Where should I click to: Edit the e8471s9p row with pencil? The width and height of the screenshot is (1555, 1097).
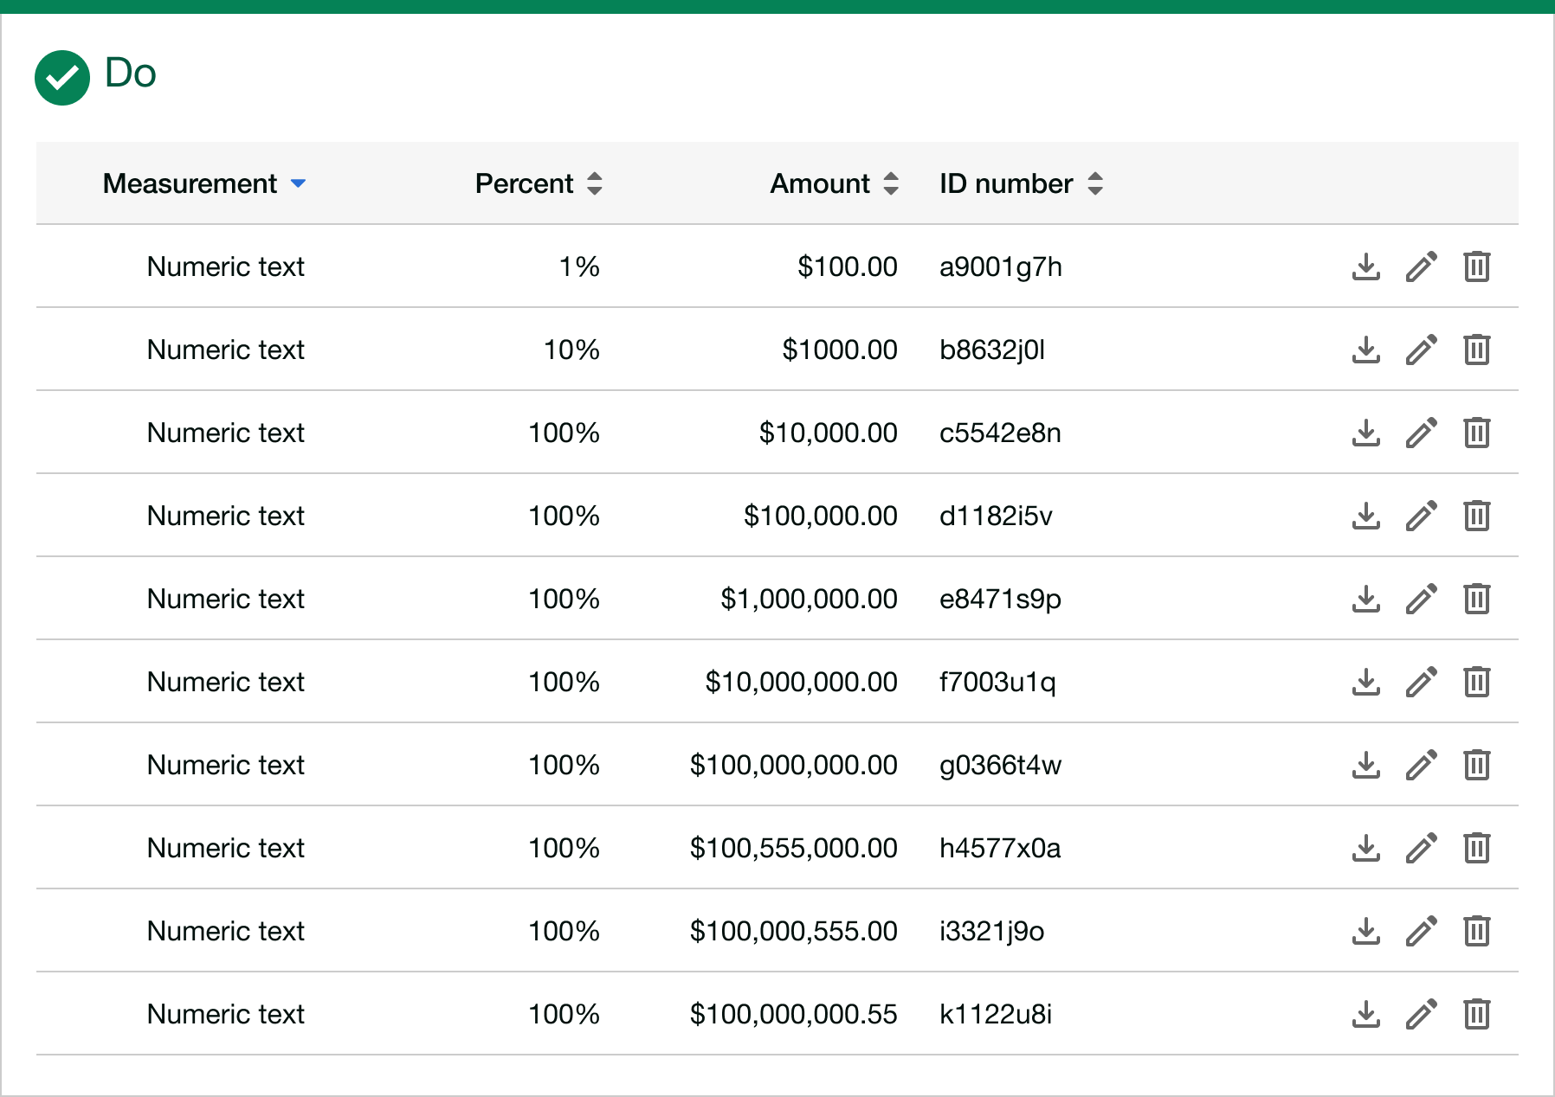pos(1422,599)
